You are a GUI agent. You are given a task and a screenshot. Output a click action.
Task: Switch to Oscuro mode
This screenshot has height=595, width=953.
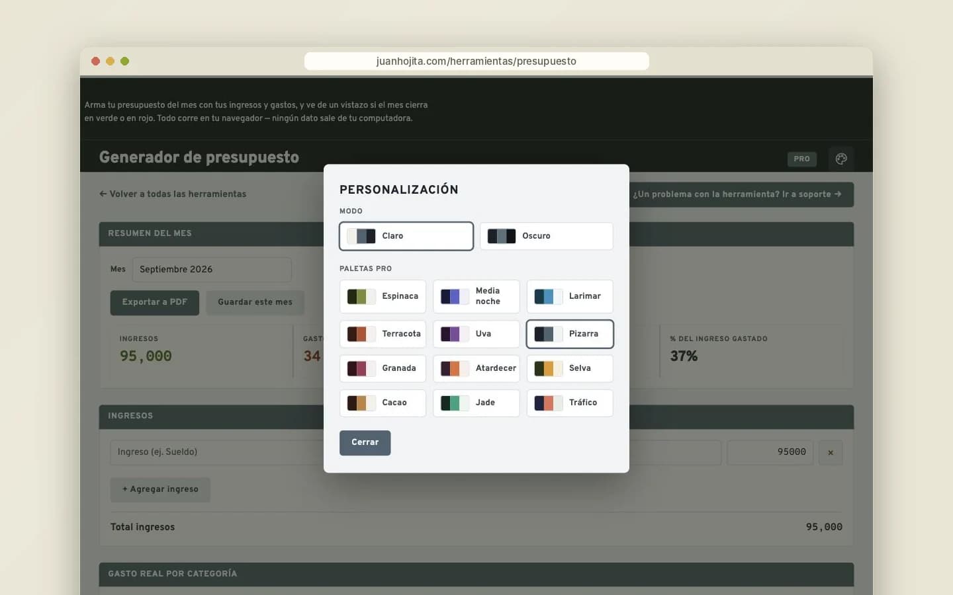(x=547, y=236)
